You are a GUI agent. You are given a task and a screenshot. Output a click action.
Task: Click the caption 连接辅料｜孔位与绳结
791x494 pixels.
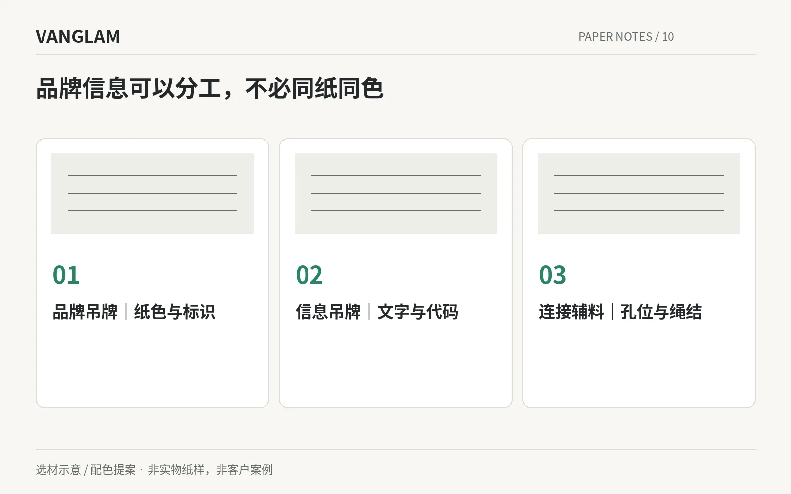coord(620,312)
